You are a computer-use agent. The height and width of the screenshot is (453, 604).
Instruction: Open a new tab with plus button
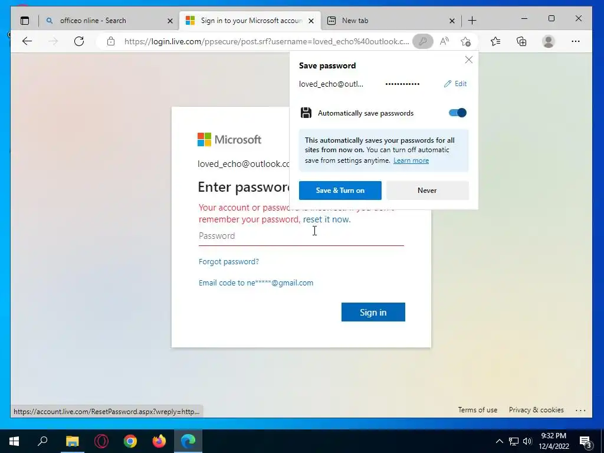click(x=472, y=21)
